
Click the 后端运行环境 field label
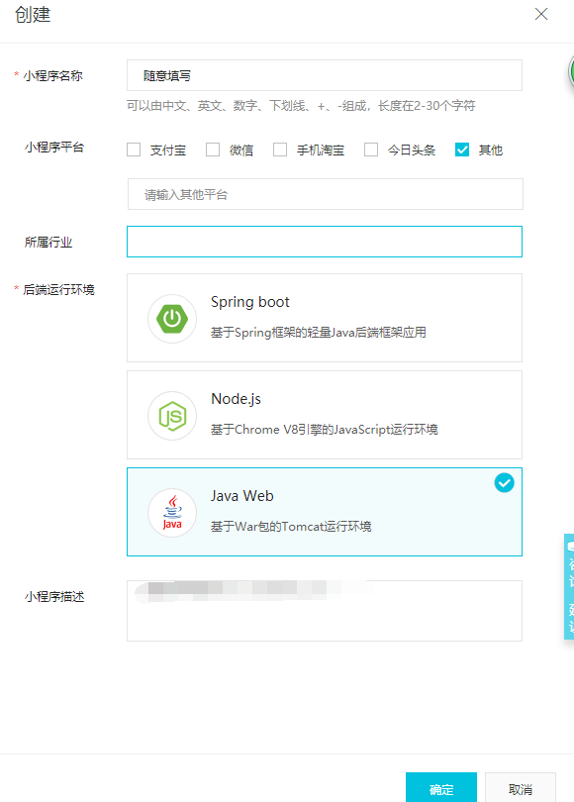(x=58, y=290)
